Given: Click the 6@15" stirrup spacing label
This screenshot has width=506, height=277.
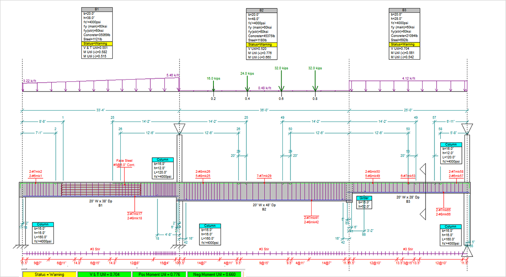Looking at the screenshot, I should (x=95, y=263).
